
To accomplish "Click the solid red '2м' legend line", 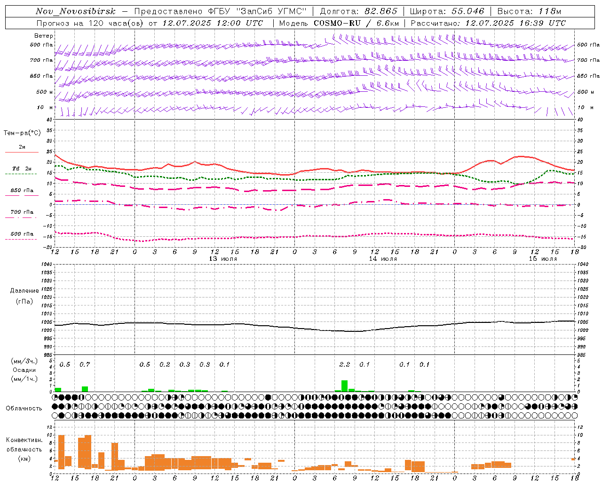I will point(22,152).
